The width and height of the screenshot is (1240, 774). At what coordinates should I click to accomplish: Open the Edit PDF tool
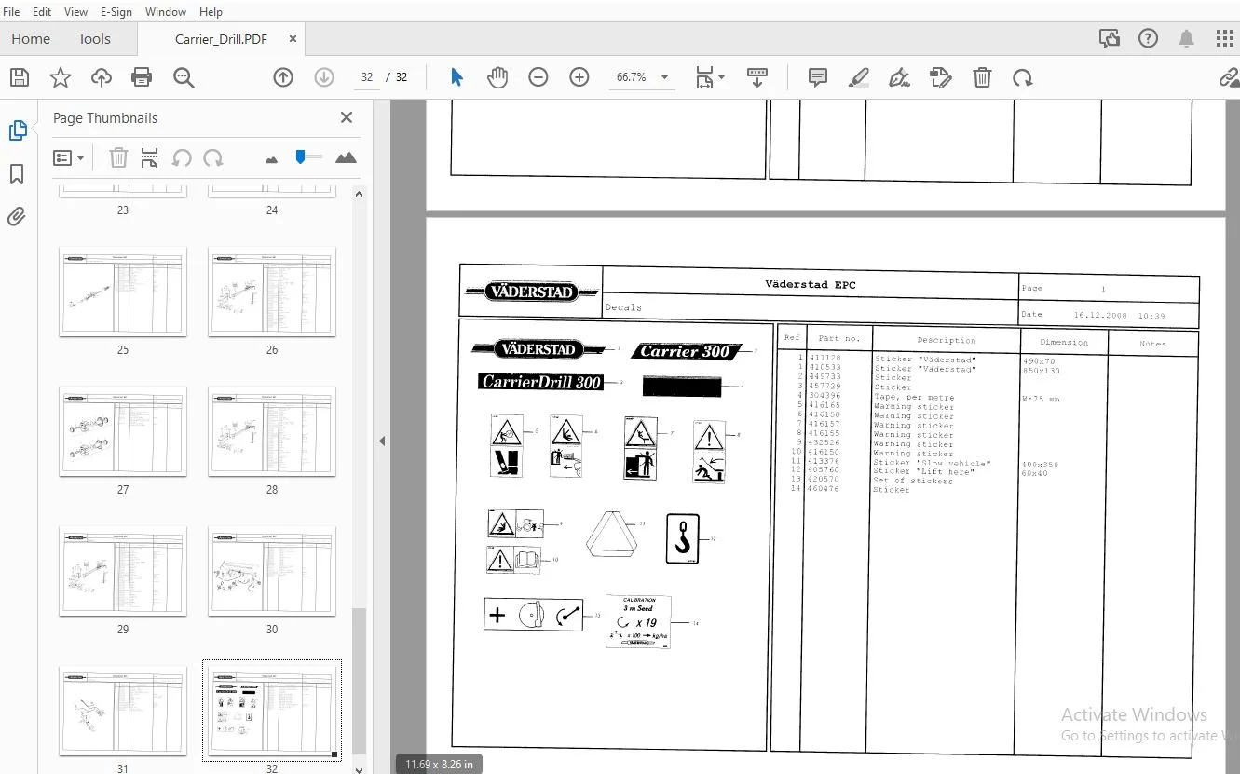(x=941, y=77)
